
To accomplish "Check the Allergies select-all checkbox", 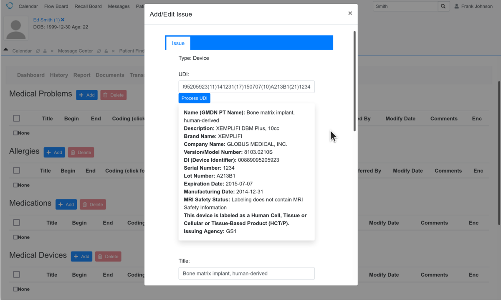I will (x=16, y=170).
